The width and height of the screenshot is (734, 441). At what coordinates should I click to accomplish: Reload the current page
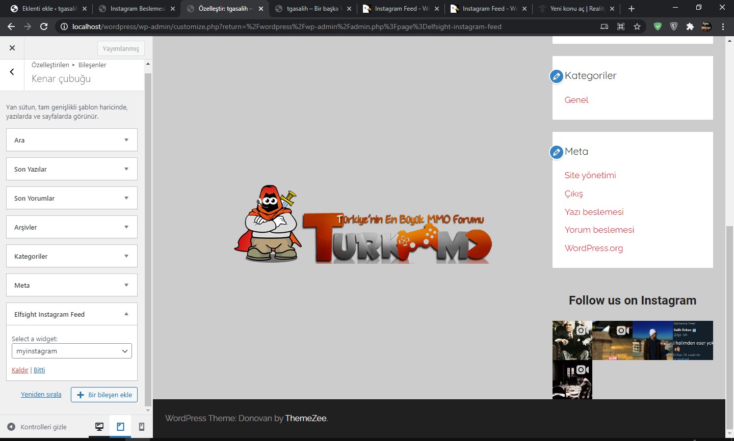[44, 26]
